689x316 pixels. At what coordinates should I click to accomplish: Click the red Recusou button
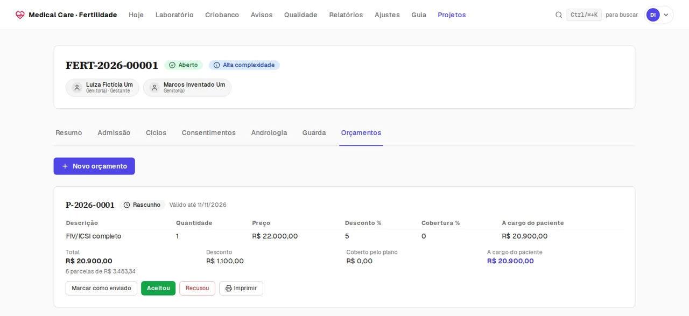pos(197,289)
